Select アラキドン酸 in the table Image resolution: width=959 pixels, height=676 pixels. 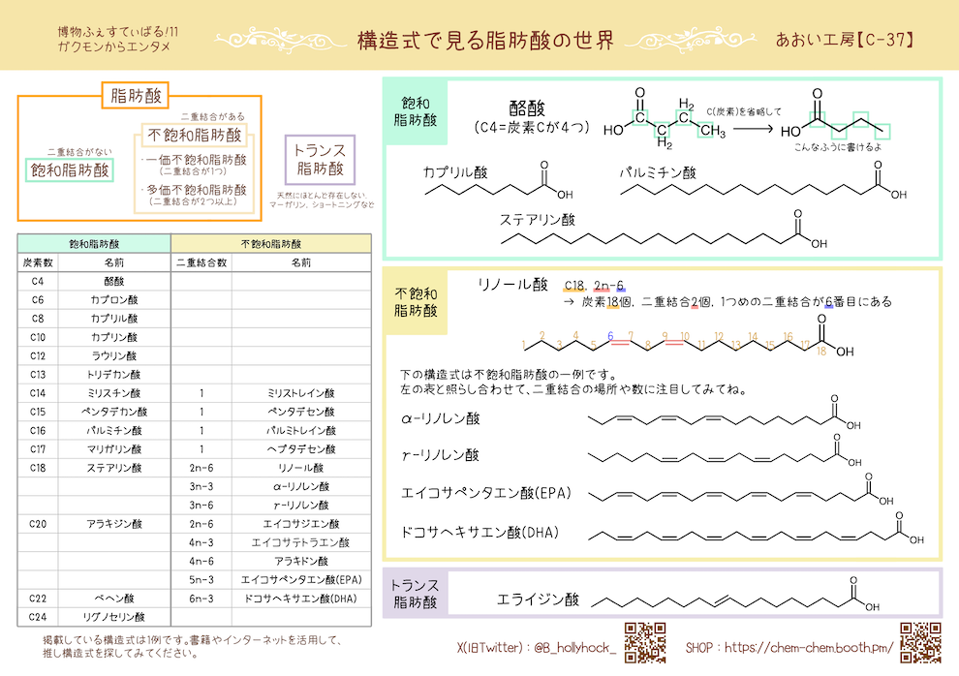(301, 561)
